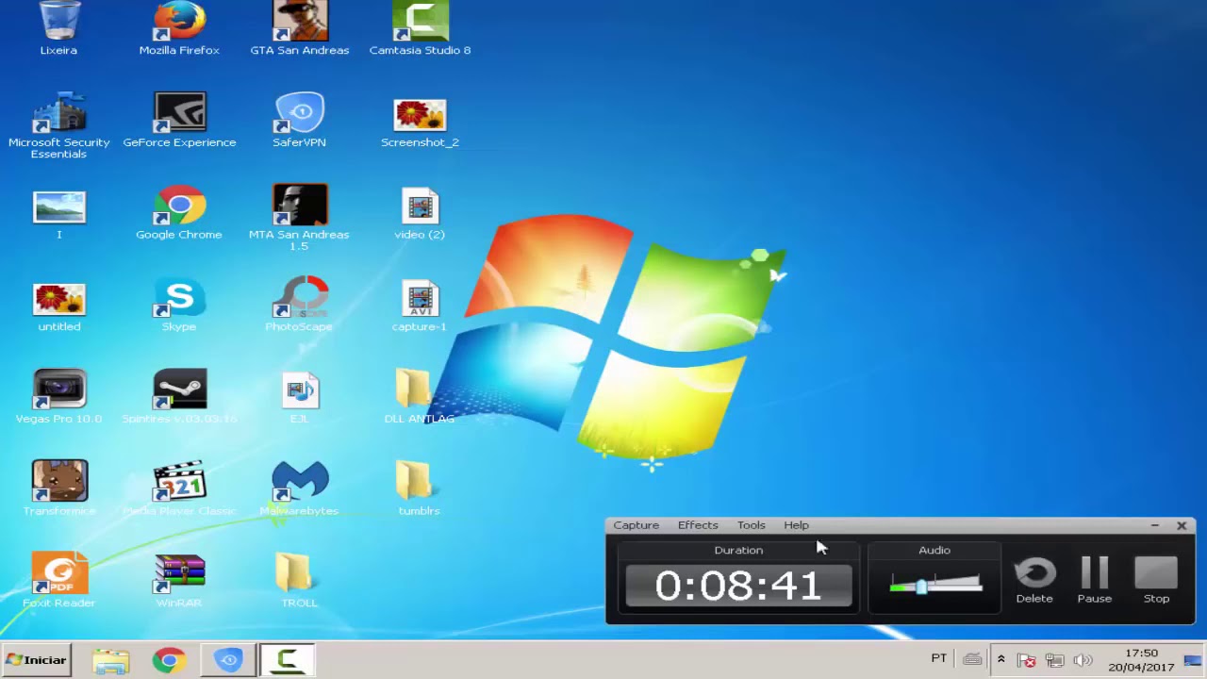This screenshot has height=679, width=1207.
Task: Select the Microsoft Security Essentials icon
Action: coord(58,125)
